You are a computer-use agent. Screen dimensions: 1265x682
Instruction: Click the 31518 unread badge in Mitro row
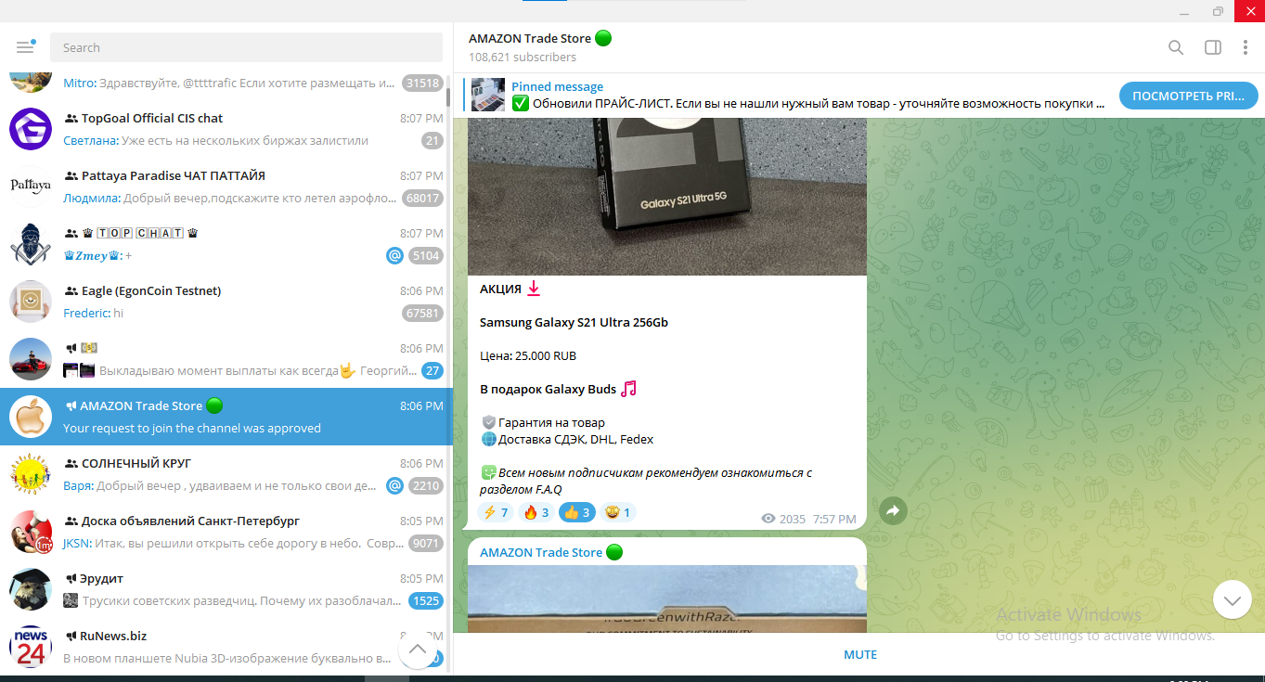[x=422, y=84]
